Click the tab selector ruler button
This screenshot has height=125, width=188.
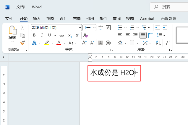(x=4, y=57)
